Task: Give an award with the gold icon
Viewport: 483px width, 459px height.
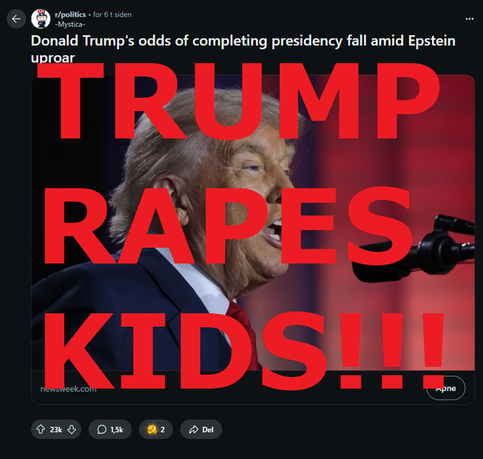Action: pyautogui.click(x=152, y=429)
